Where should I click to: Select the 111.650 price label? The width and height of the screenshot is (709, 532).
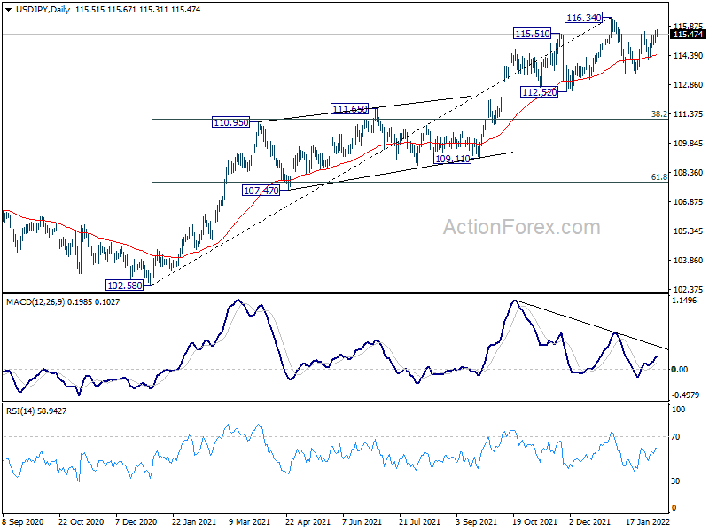coord(349,109)
